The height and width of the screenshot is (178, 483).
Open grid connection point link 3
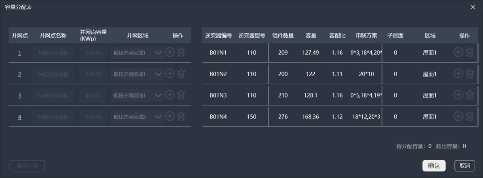pyautogui.click(x=20, y=96)
